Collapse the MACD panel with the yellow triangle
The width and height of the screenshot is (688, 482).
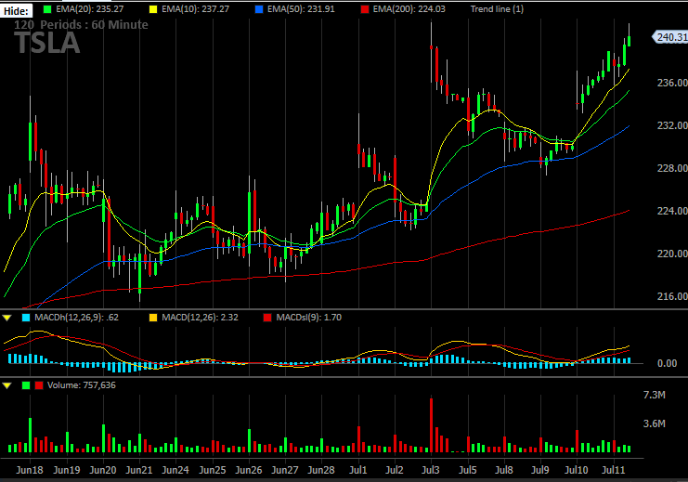[x=7, y=318]
